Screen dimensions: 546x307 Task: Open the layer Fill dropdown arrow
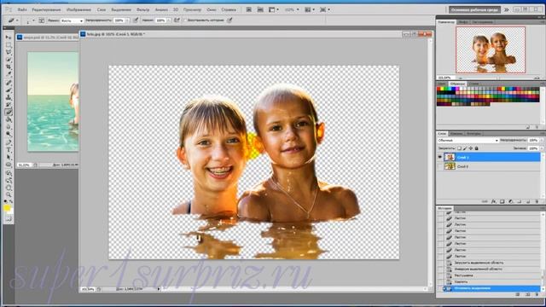(542, 148)
